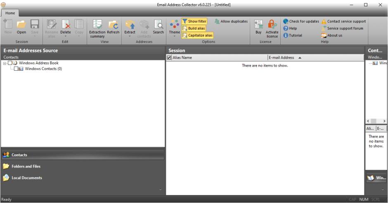Image resolution: width=388 pixels, height=203 pixels.
Task: Click the E-mail Address sort arrow
Action: pos(300,58)
